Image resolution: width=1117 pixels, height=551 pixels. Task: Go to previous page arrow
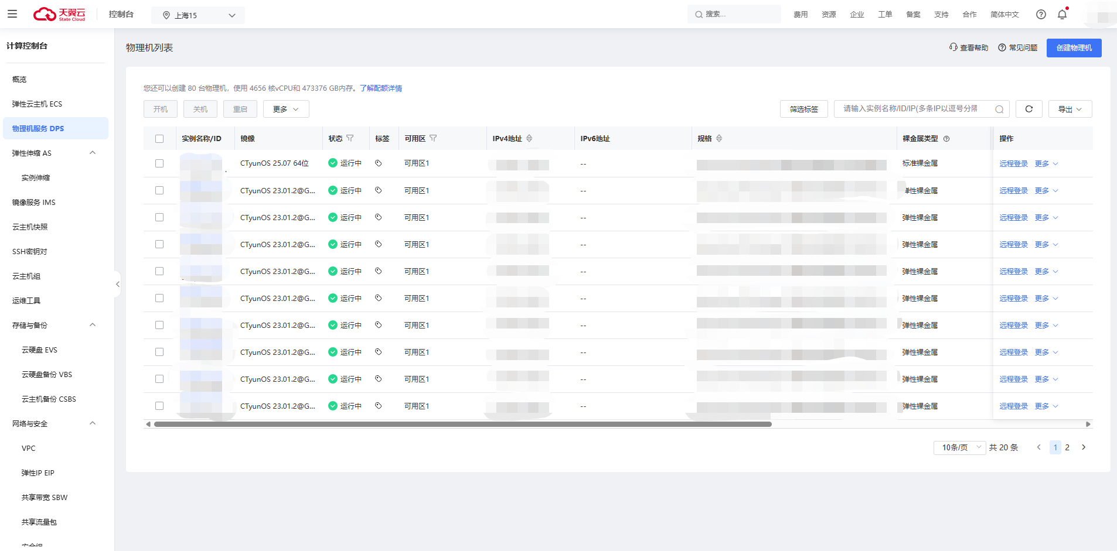[x=1039, y=447]
